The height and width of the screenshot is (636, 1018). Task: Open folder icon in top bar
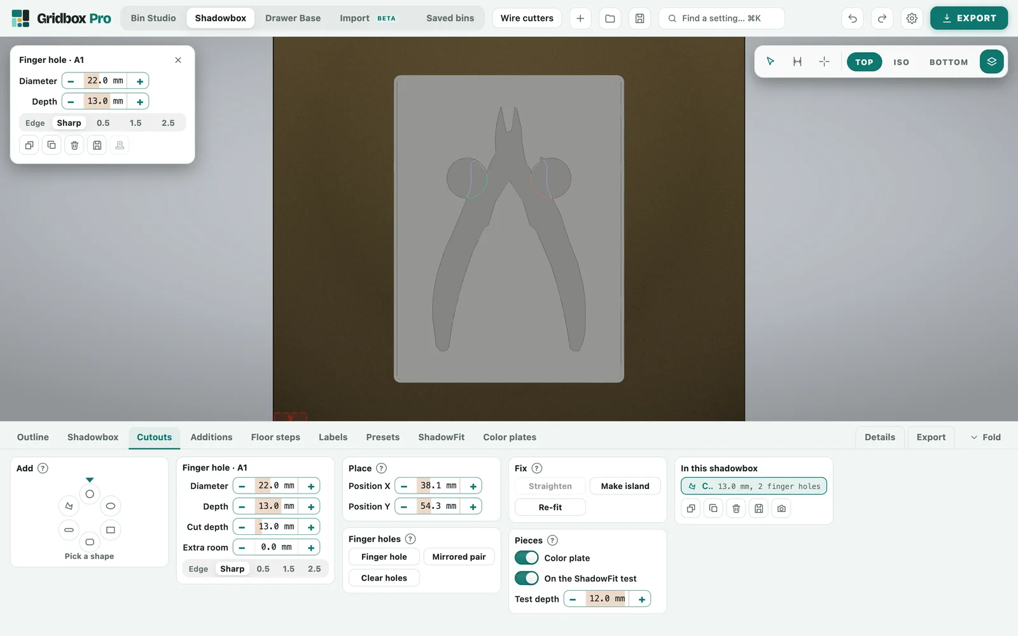coord(610,18)
